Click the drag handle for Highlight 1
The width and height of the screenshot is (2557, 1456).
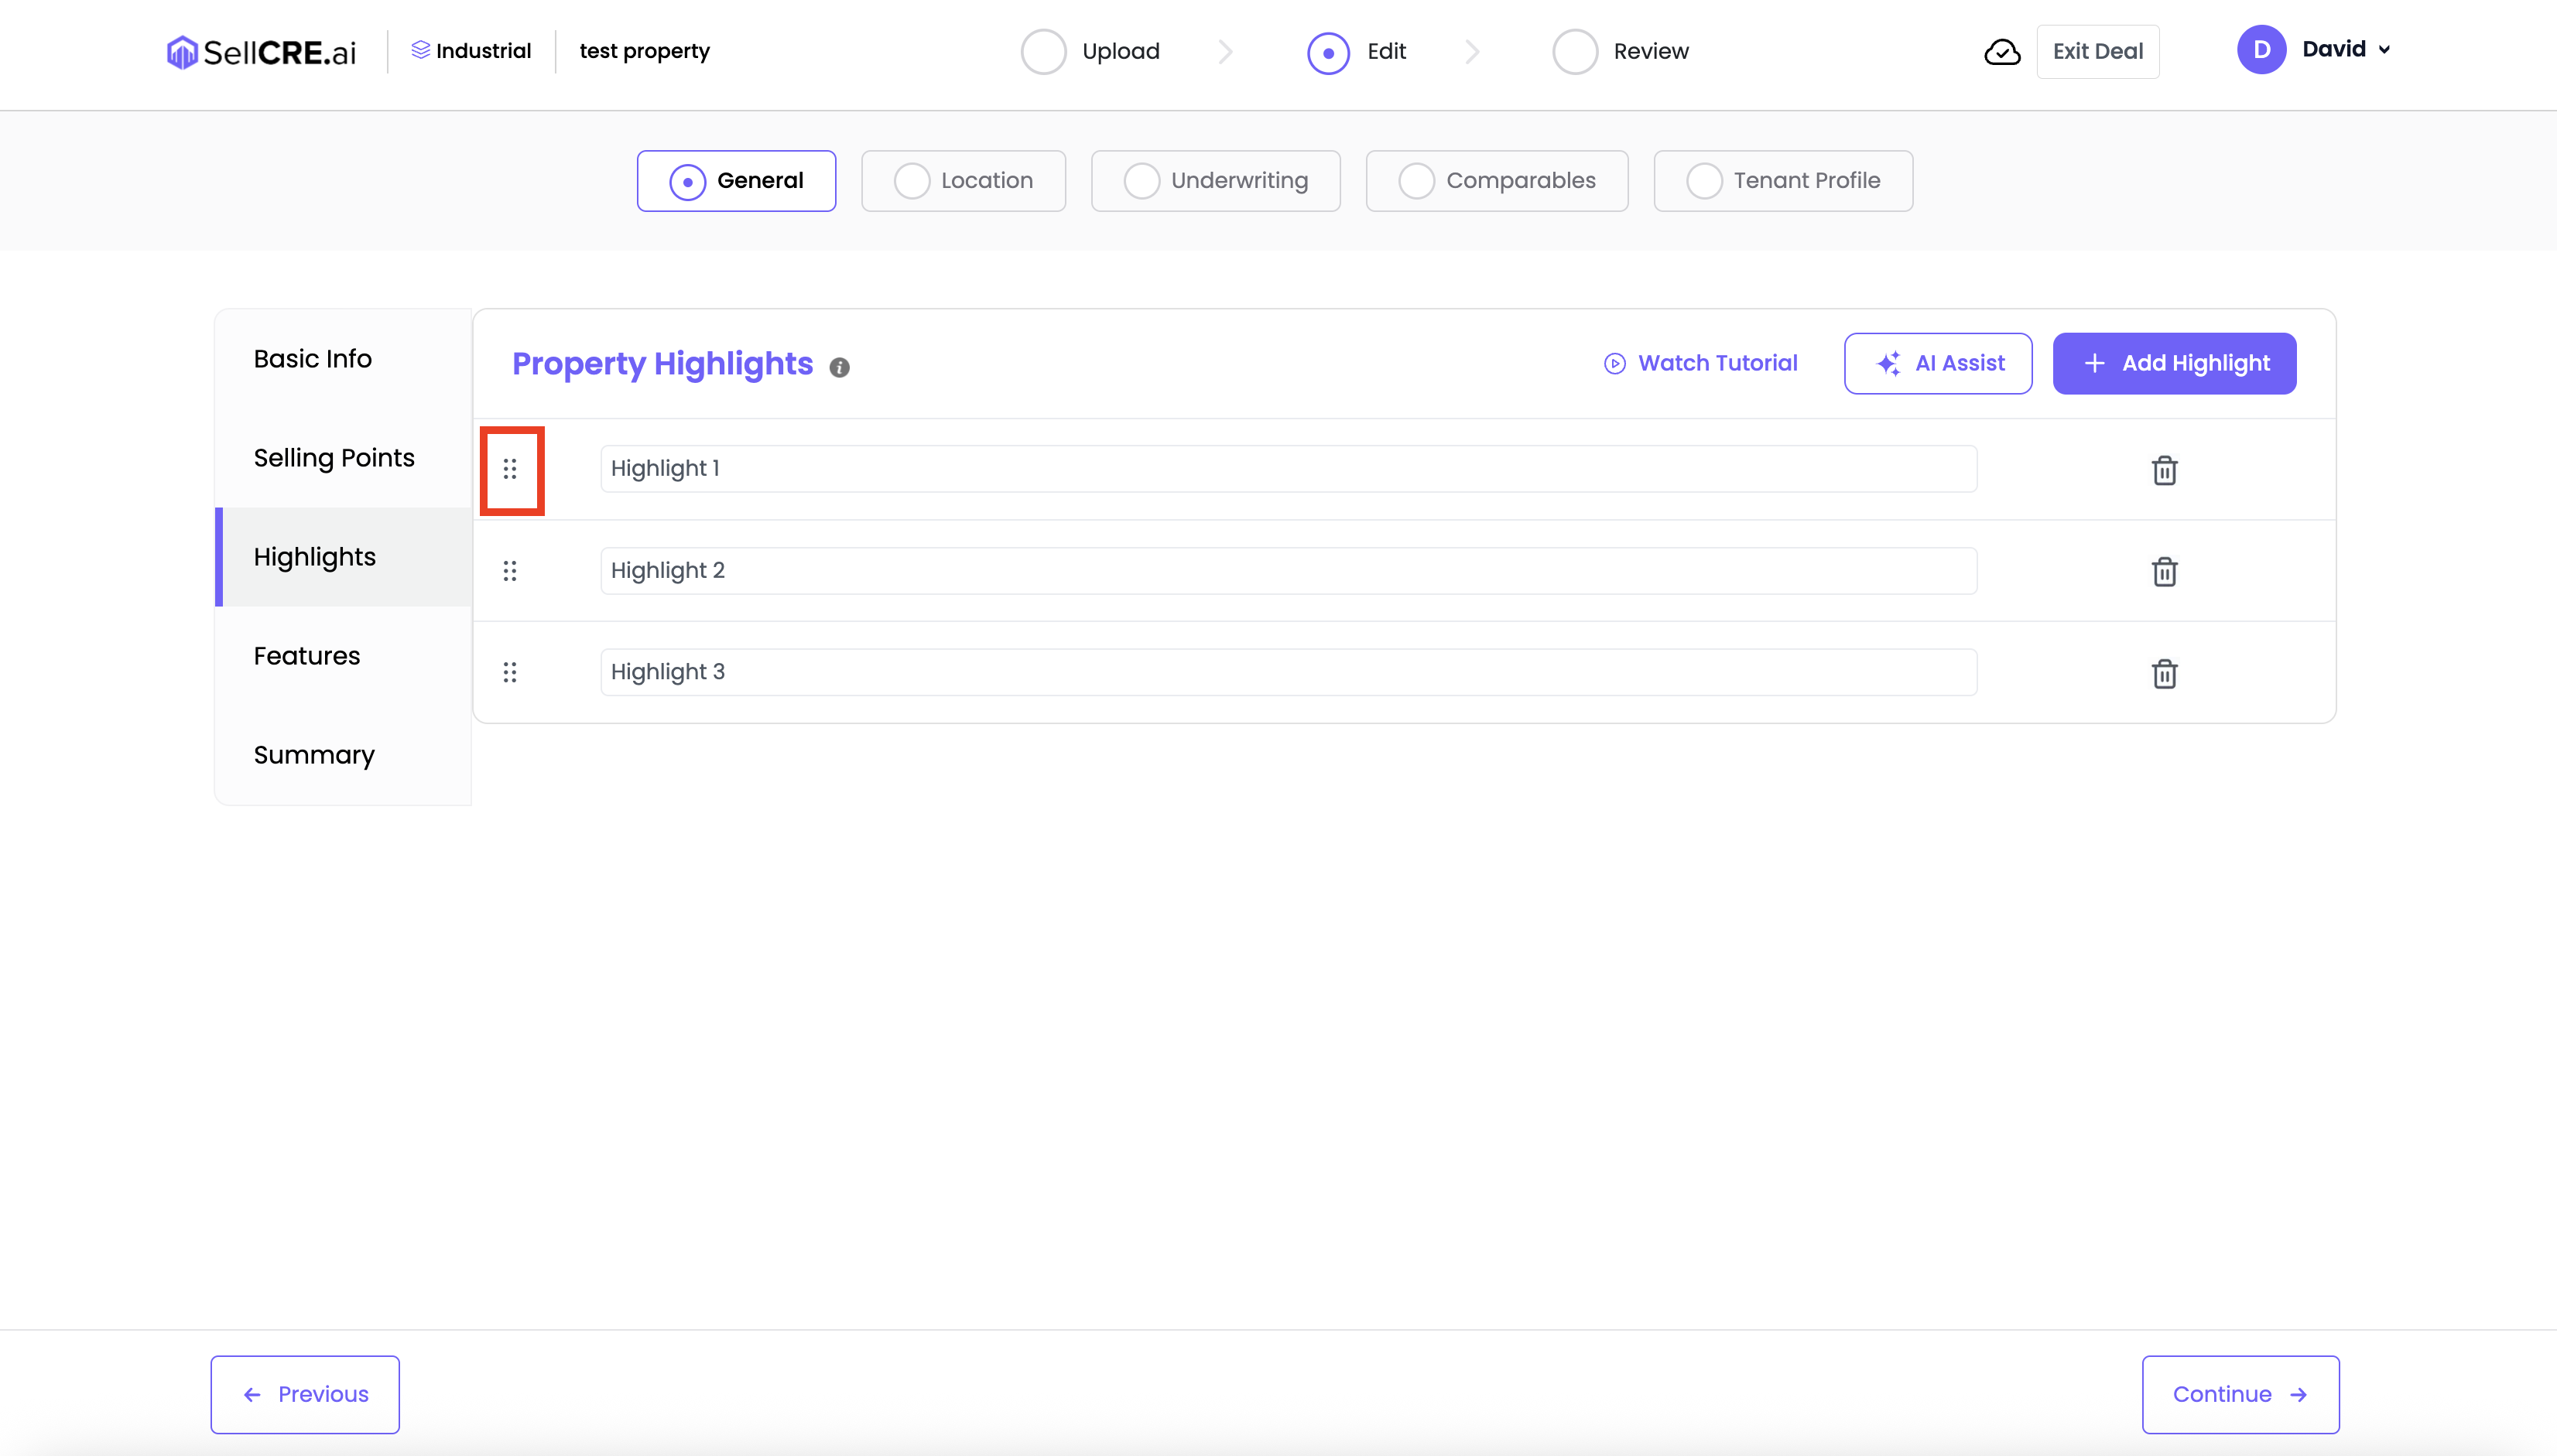tap(510, 469)
